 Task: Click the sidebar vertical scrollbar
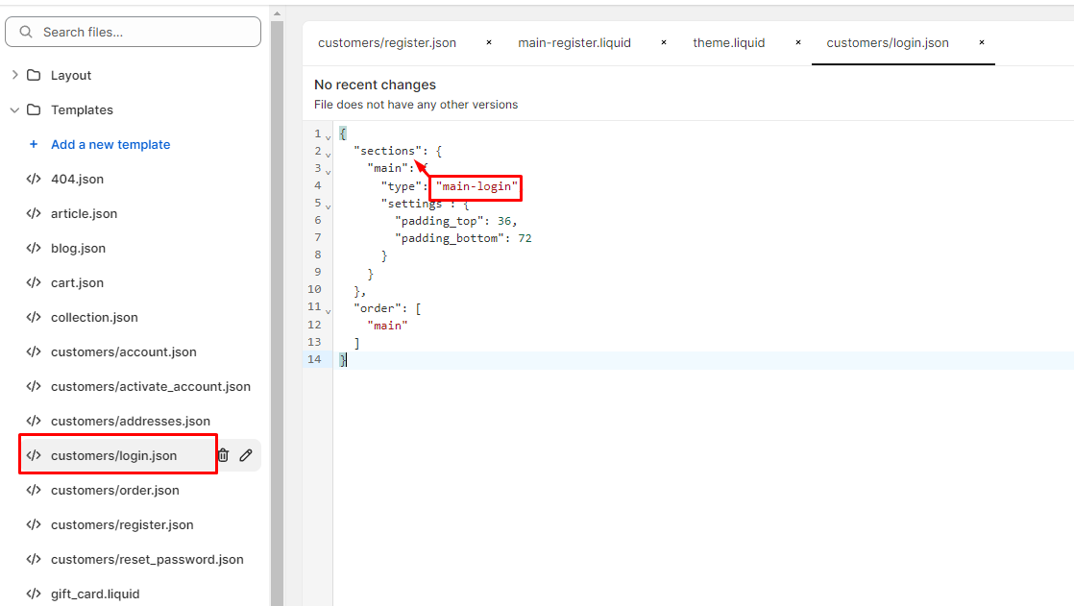(277, 314)
